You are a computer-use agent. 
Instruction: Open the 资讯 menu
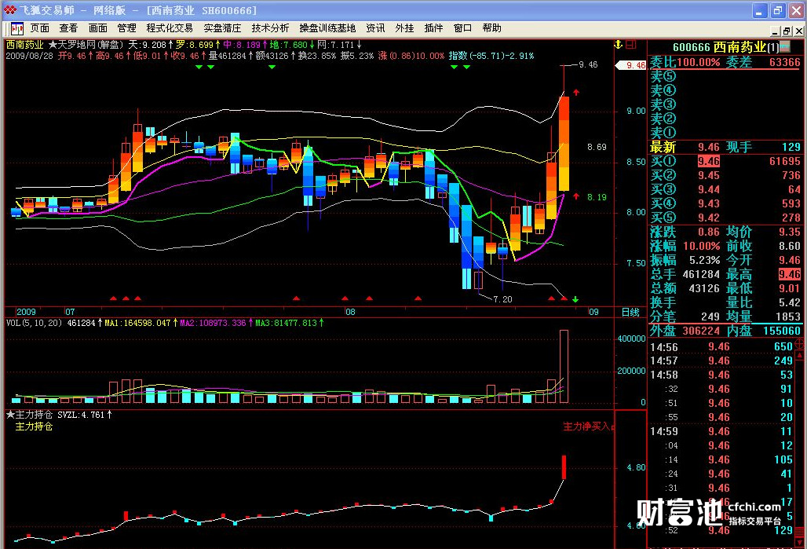coord(375,28)
